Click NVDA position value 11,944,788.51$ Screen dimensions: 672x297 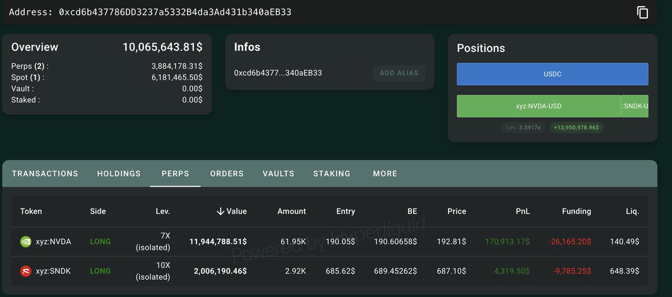(218, 242)
